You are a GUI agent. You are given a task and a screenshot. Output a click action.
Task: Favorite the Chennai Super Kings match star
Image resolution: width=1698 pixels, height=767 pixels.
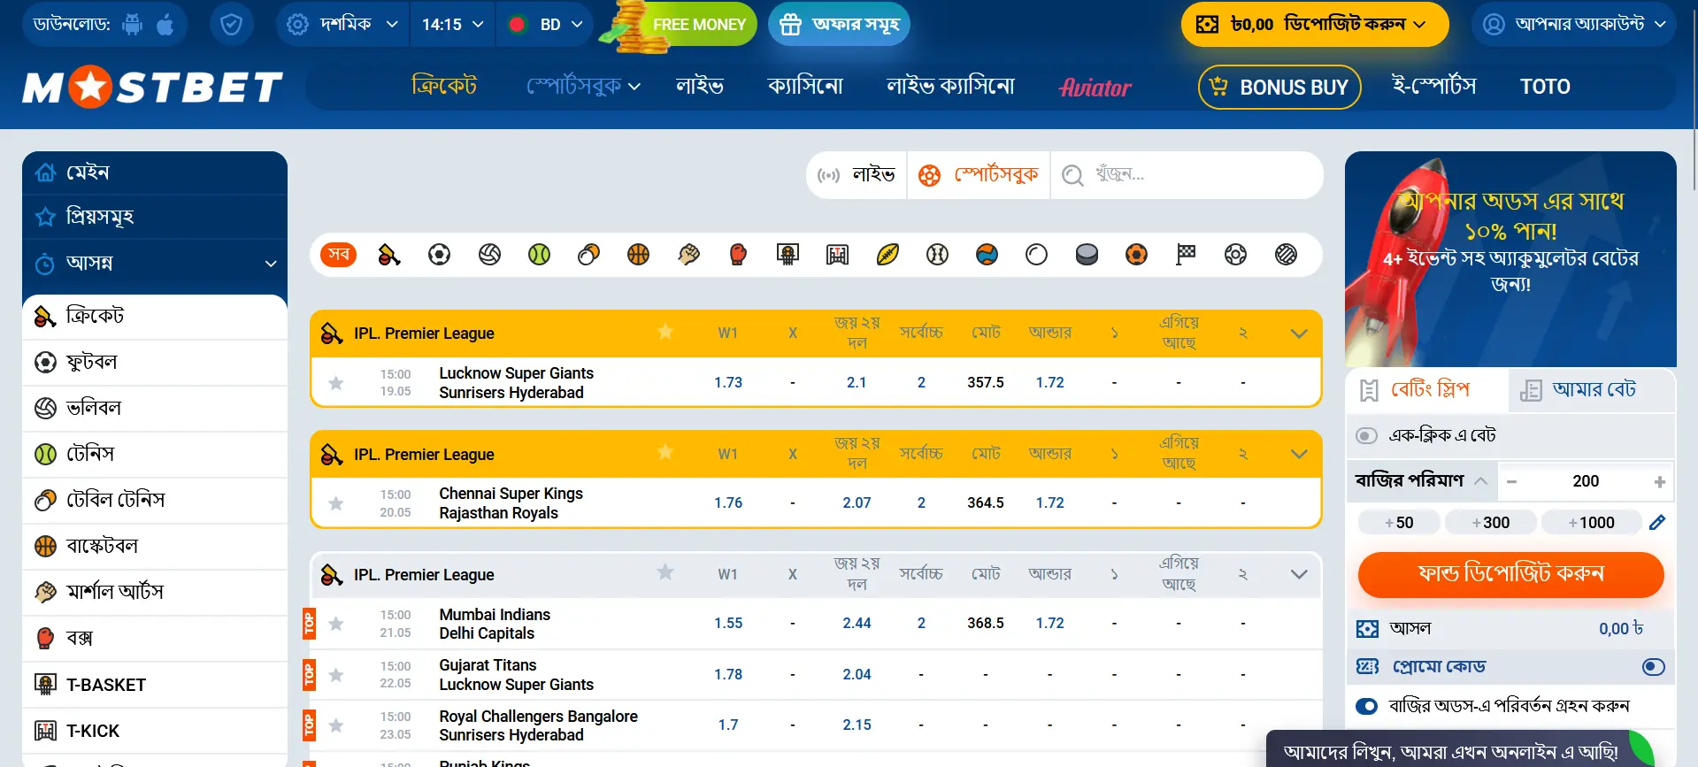(336, 503)
